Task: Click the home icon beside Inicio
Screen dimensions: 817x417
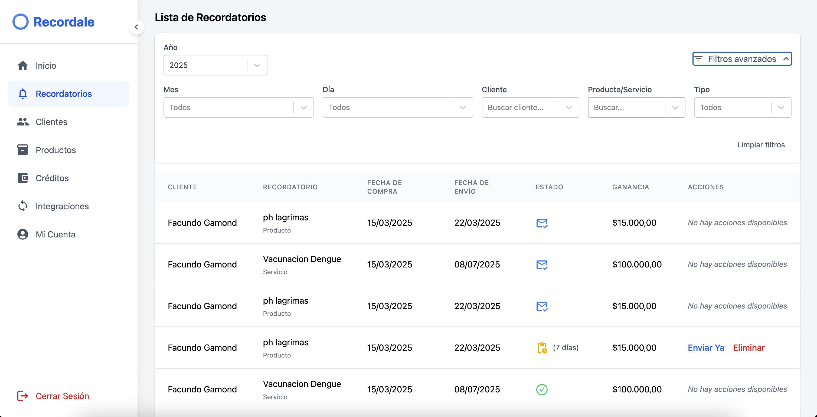Action: [x=22, y=66]
